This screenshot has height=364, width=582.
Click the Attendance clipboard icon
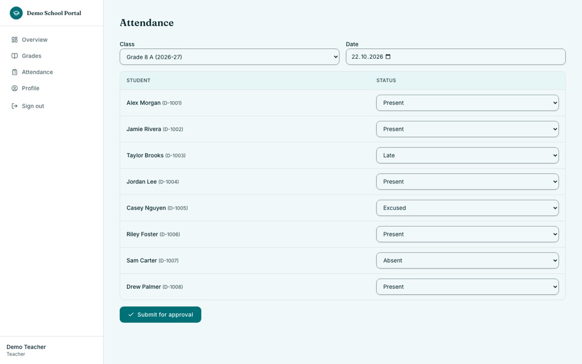tap(15, 72)
